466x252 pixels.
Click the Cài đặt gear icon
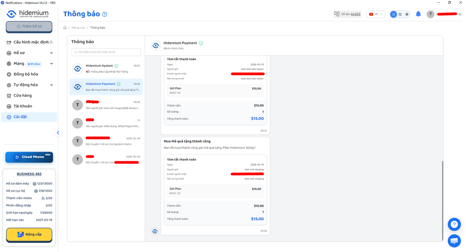9,117
